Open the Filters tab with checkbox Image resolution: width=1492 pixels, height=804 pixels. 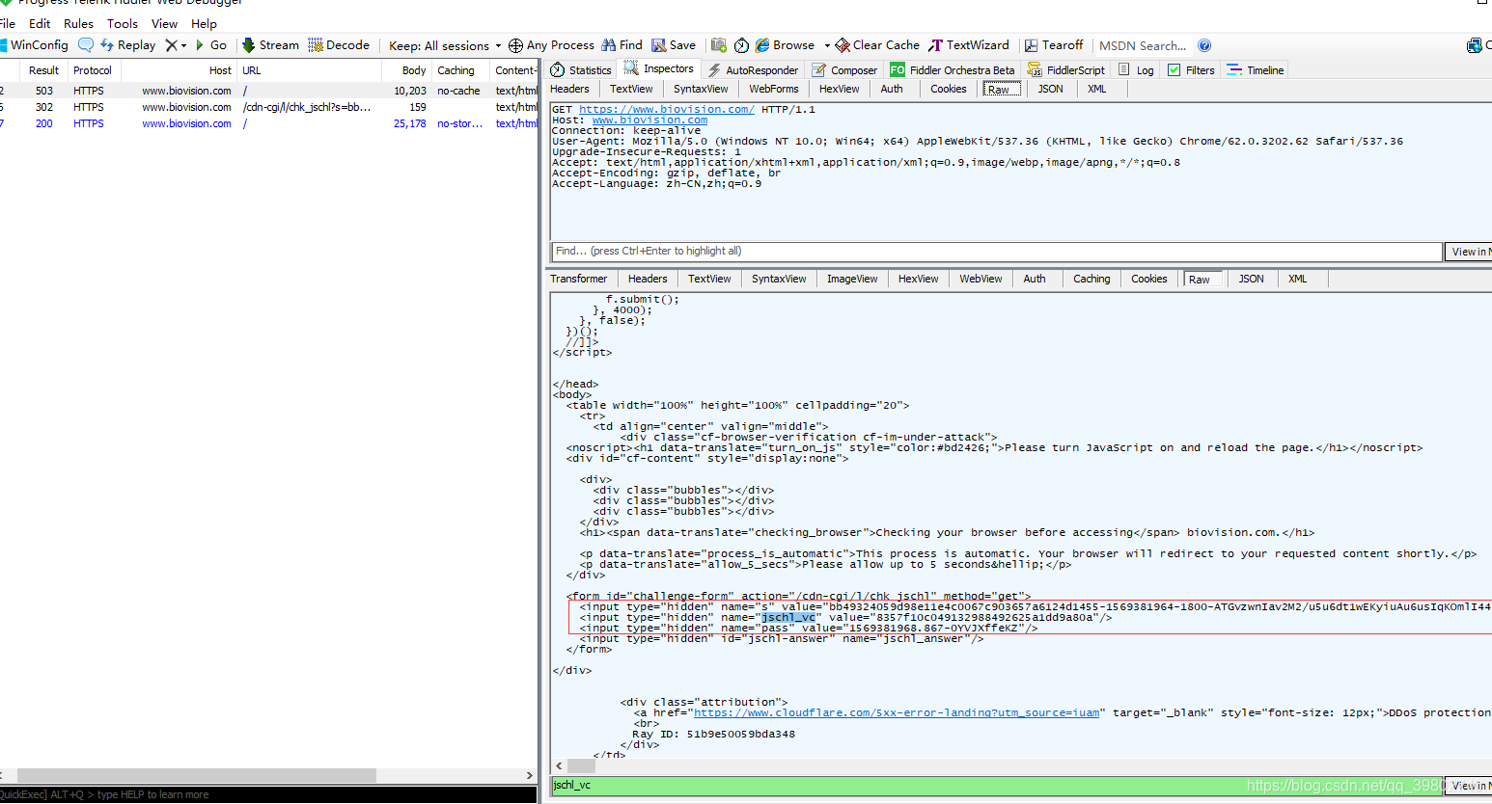(x=1191, y=70)
